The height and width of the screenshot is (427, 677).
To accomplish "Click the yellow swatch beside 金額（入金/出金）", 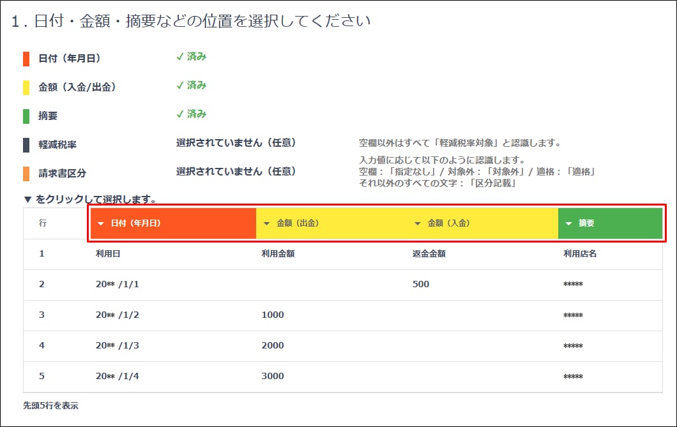I will pyautogui.click(x=26, y=87).
